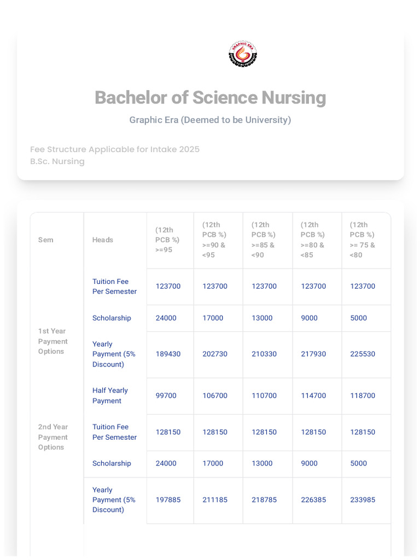Click the 225530 yearly payment cell
420x560 pixels.
coord(363,354)
